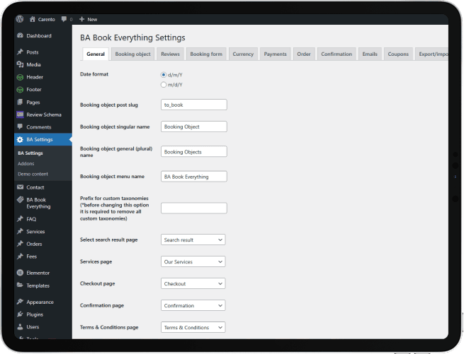This screenshot has width=464, height=354.
Task: Open Dashboard via its gauge icon
Action: coord(20,36)
